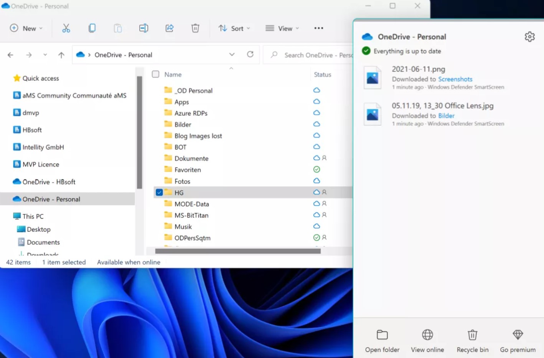544x358 pixels.
Task: Go back with the left arrow button
Action: click(x=10, y=55)
